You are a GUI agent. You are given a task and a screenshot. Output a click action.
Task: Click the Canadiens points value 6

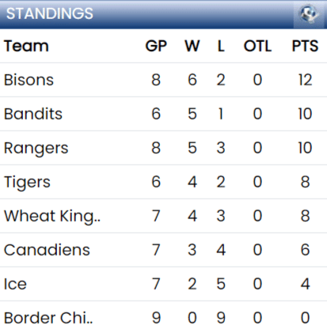click(305, 250)
